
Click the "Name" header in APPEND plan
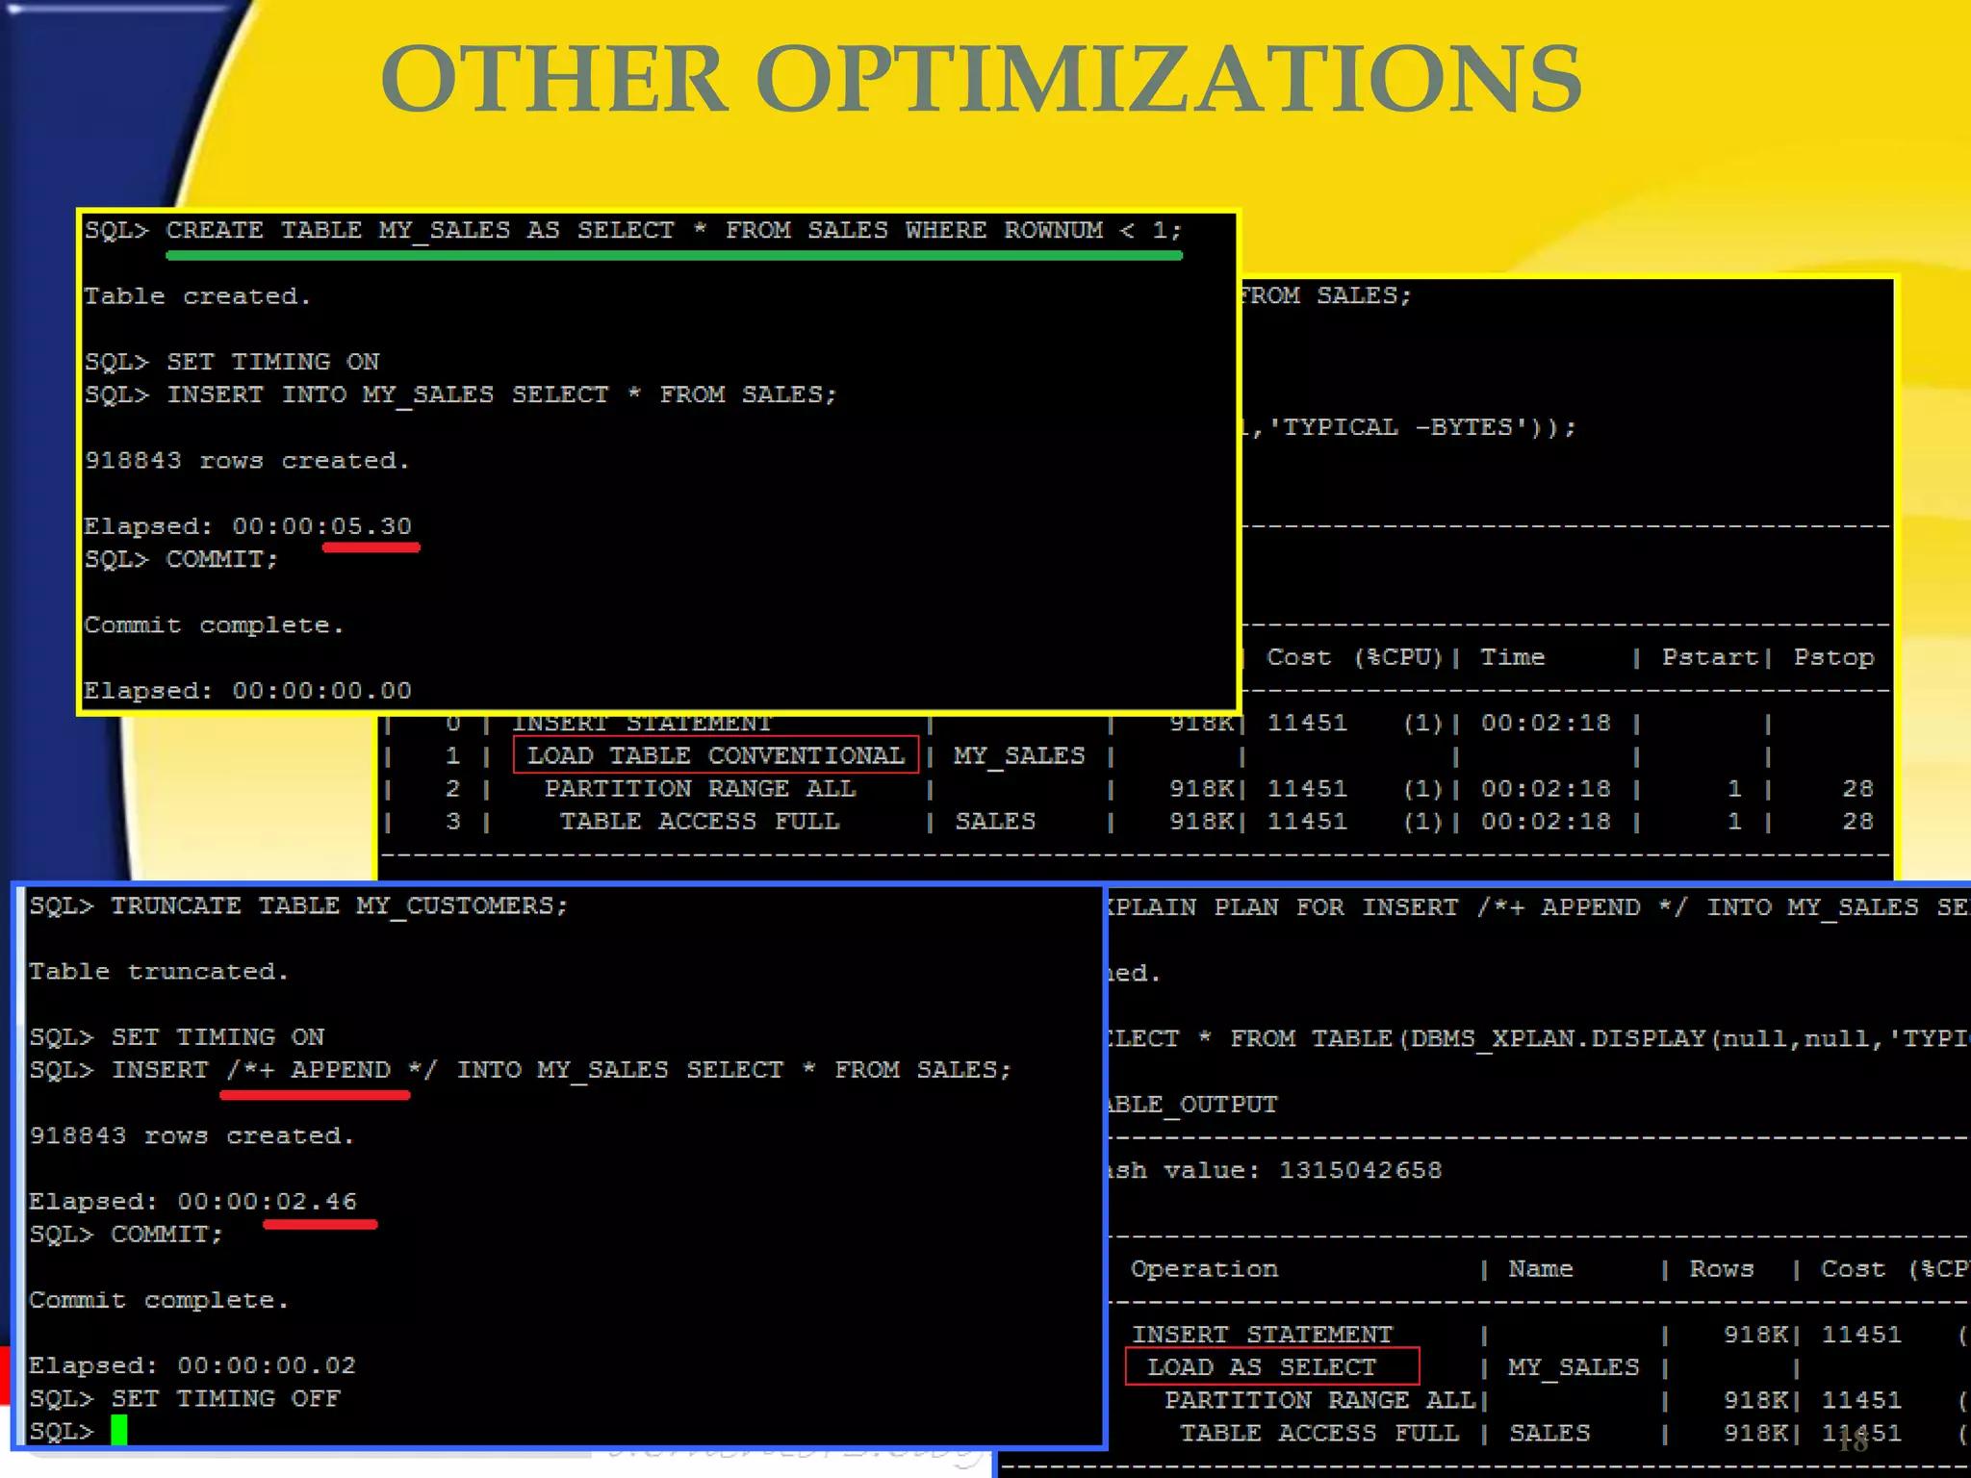click(1541, 1269)
